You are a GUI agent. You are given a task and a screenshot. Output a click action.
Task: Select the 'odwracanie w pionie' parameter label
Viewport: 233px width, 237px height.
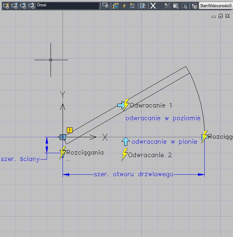(164, 142)
